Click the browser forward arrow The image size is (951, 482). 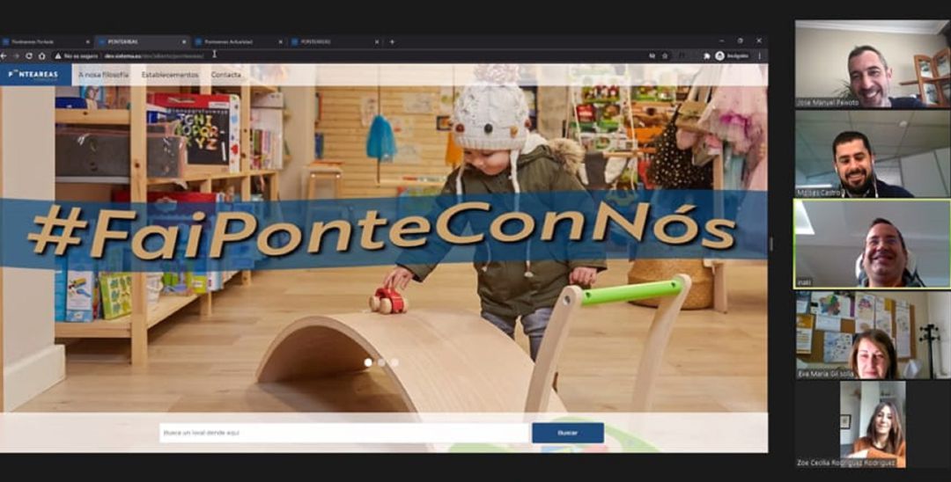tap(17, 55)
